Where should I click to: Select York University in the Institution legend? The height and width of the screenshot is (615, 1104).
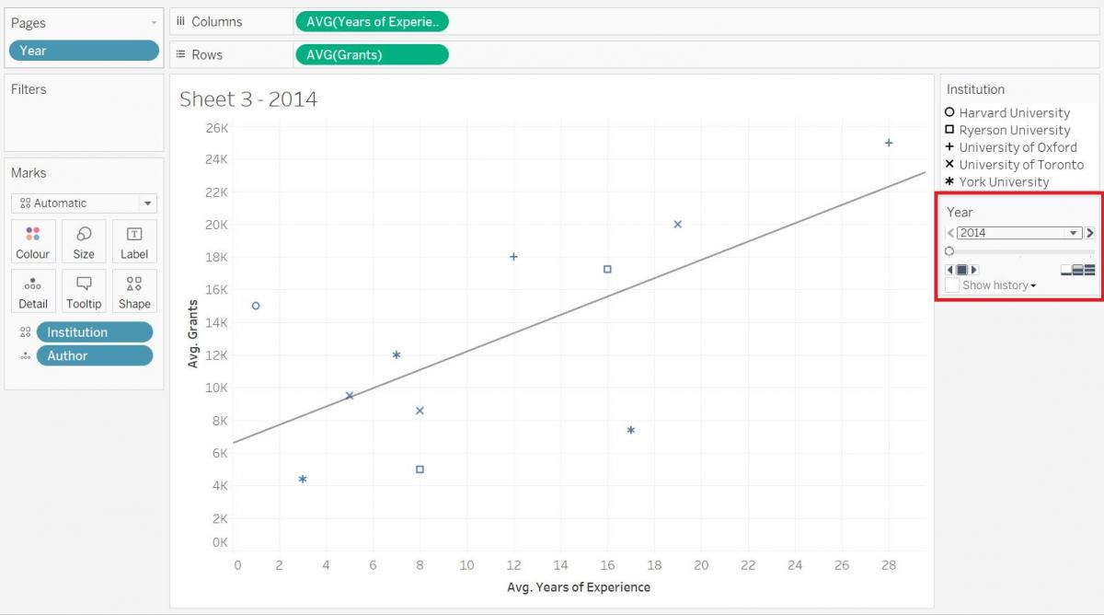(1003, 182)
